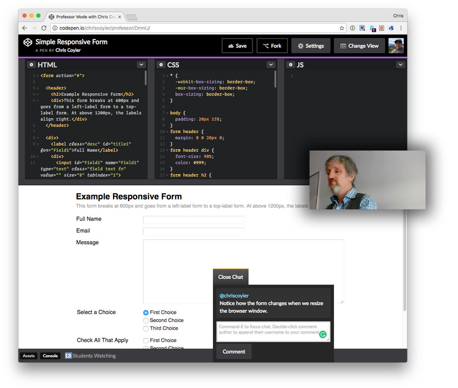The width and height of the screenshot is (458, 388).
Task: Click the Close Chat tab
Action: [230, 277]
